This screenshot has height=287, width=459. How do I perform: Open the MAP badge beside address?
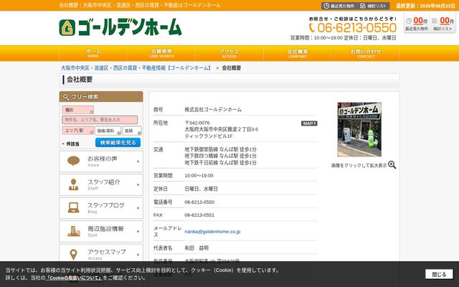tap(309, 123)
